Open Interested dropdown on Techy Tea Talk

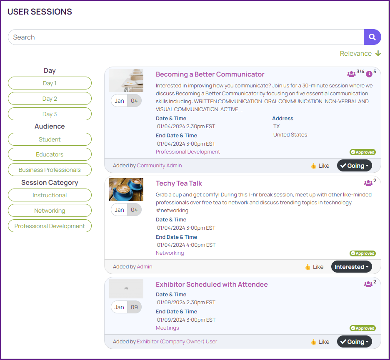coord(351,267)
